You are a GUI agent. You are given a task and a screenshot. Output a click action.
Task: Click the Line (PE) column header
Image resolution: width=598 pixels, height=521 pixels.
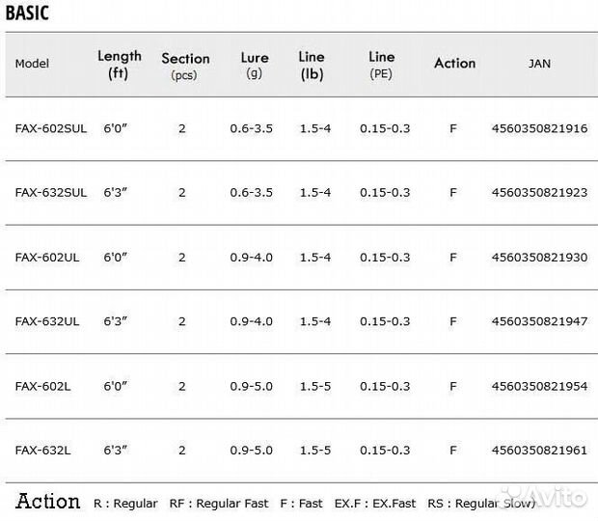coord(381,65)
